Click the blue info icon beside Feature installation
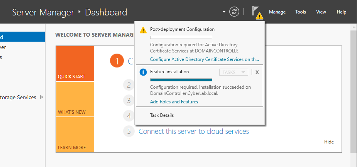 [143, 72]
